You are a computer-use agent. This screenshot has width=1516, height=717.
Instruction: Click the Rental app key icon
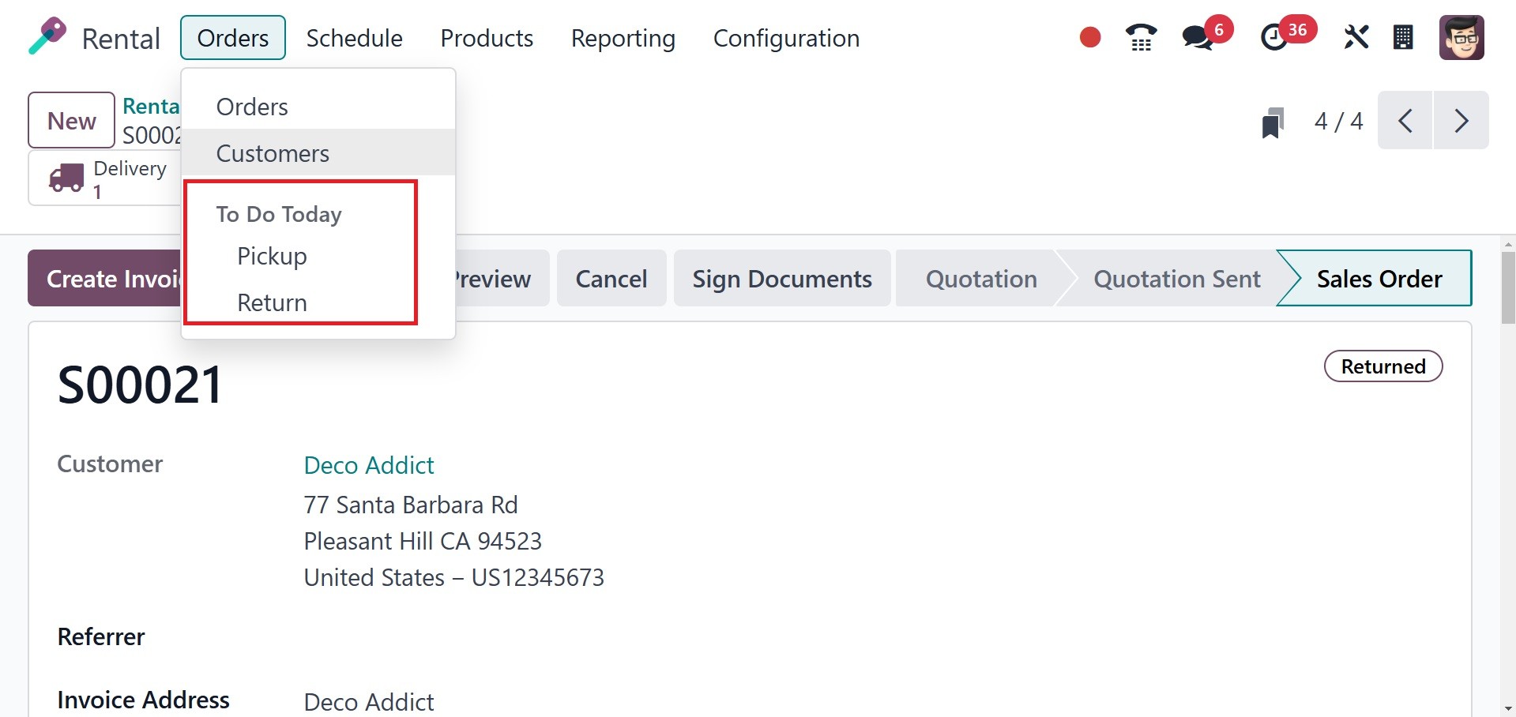pyautogui.click(x=47, y=37)
